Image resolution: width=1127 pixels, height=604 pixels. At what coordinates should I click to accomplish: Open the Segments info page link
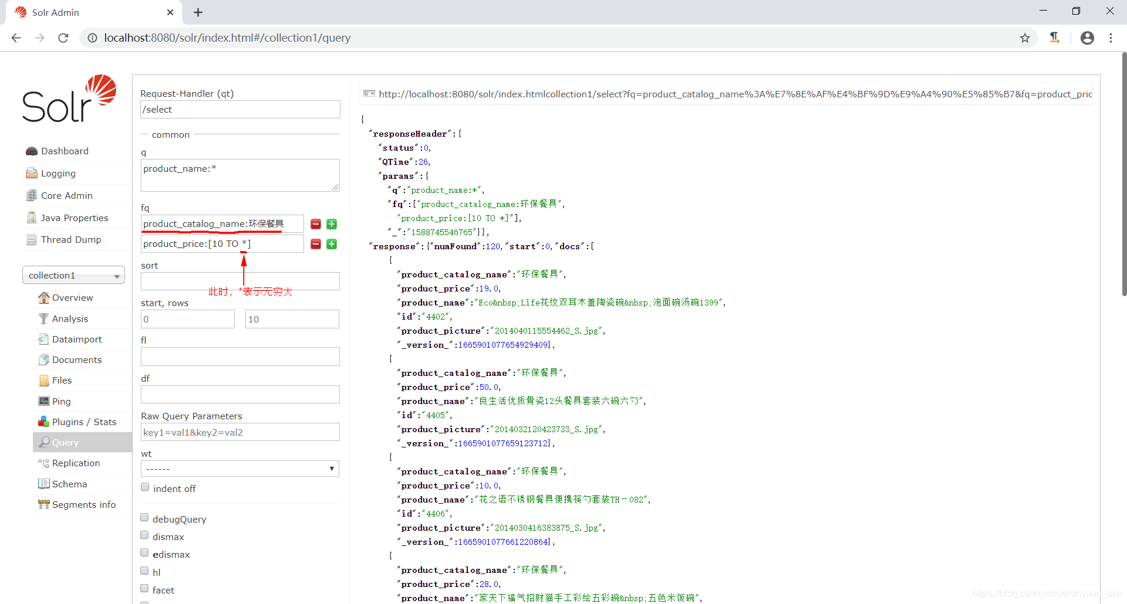(84, 505)
